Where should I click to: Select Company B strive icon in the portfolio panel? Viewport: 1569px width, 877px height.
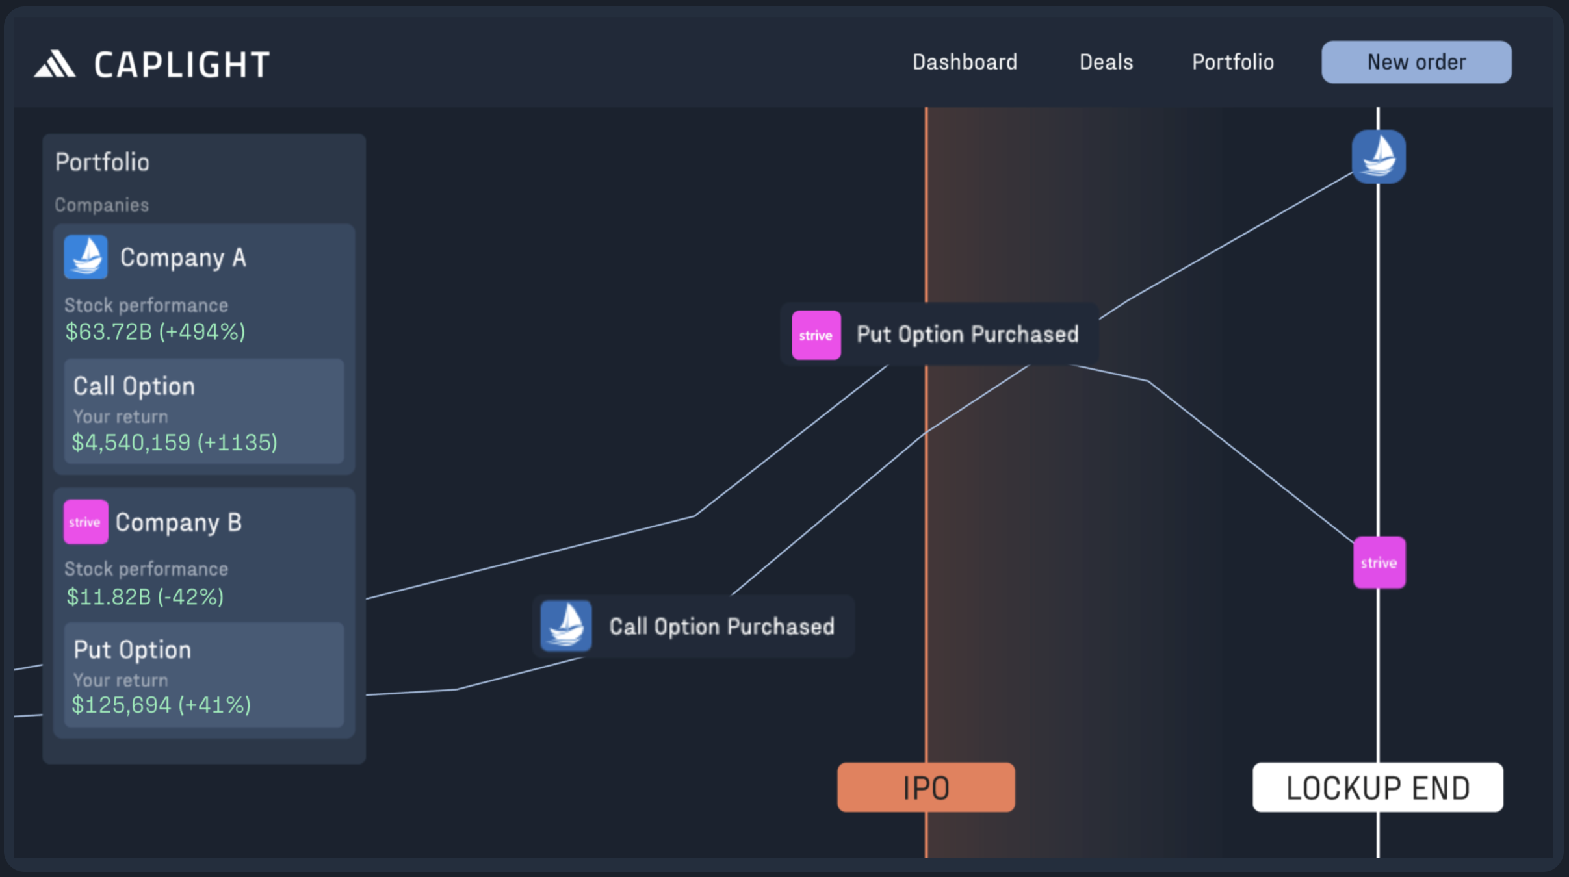(x=86, y=522)
